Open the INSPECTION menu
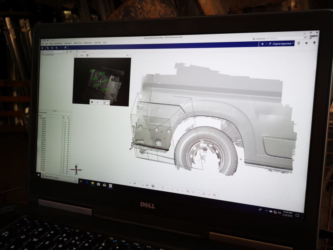 pos(78,43)
